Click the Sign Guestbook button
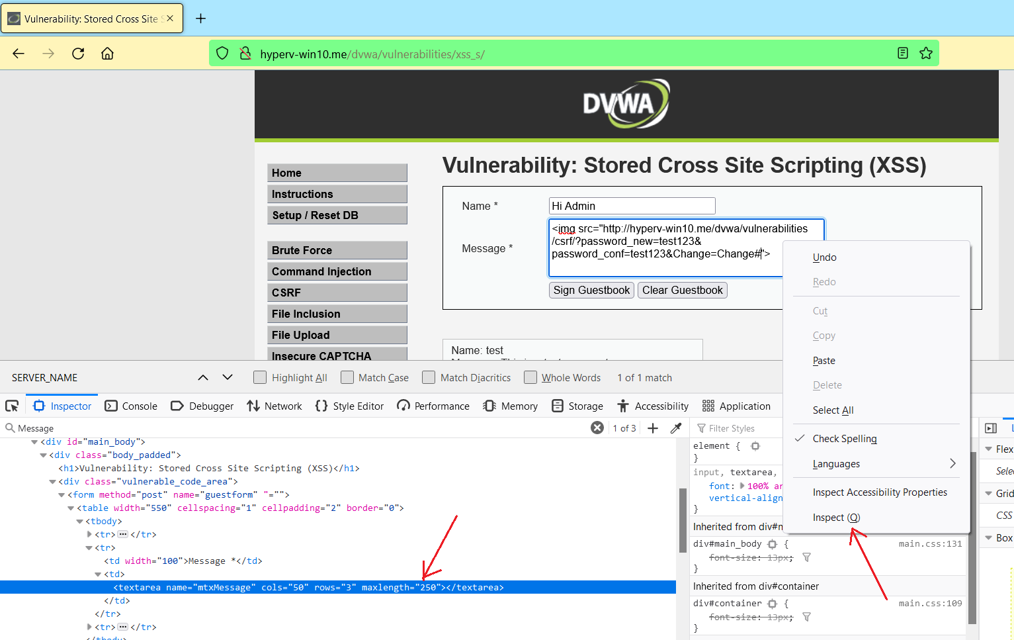Image resolution: width=1014 pixels, height=640 pixels. click(x=591, y=290)
